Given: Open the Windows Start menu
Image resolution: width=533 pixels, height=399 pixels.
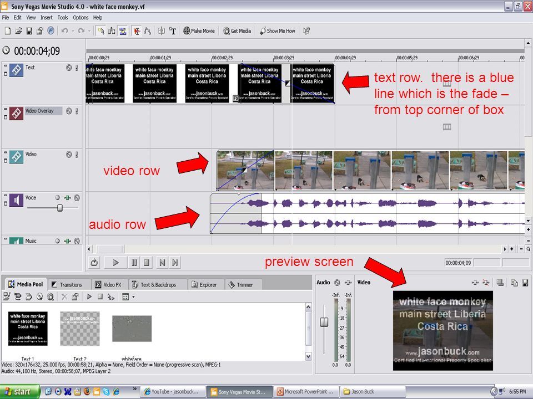Looking at the screenshot, I should pos(19,392).
